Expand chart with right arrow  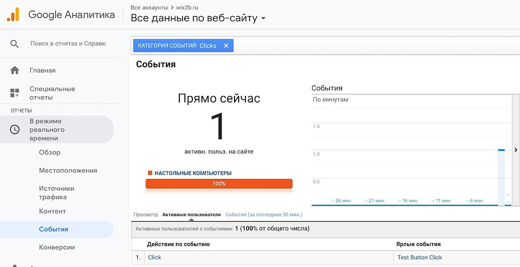pos(515,150)
